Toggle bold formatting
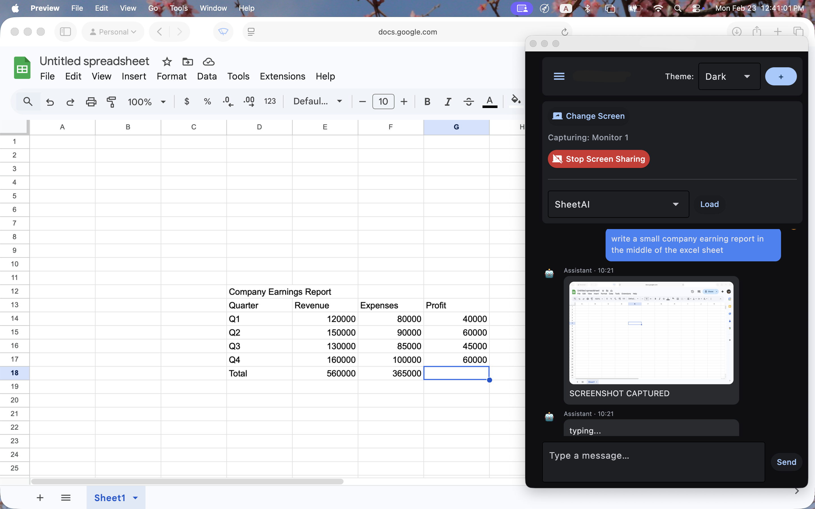The image size is (815, 509). click(427, 101)
